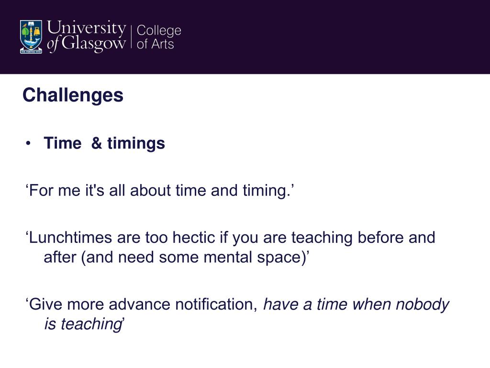Screen dimensions: 490x368
Task: Click the dark purple header banner
Action: click(x=245, y=37)
